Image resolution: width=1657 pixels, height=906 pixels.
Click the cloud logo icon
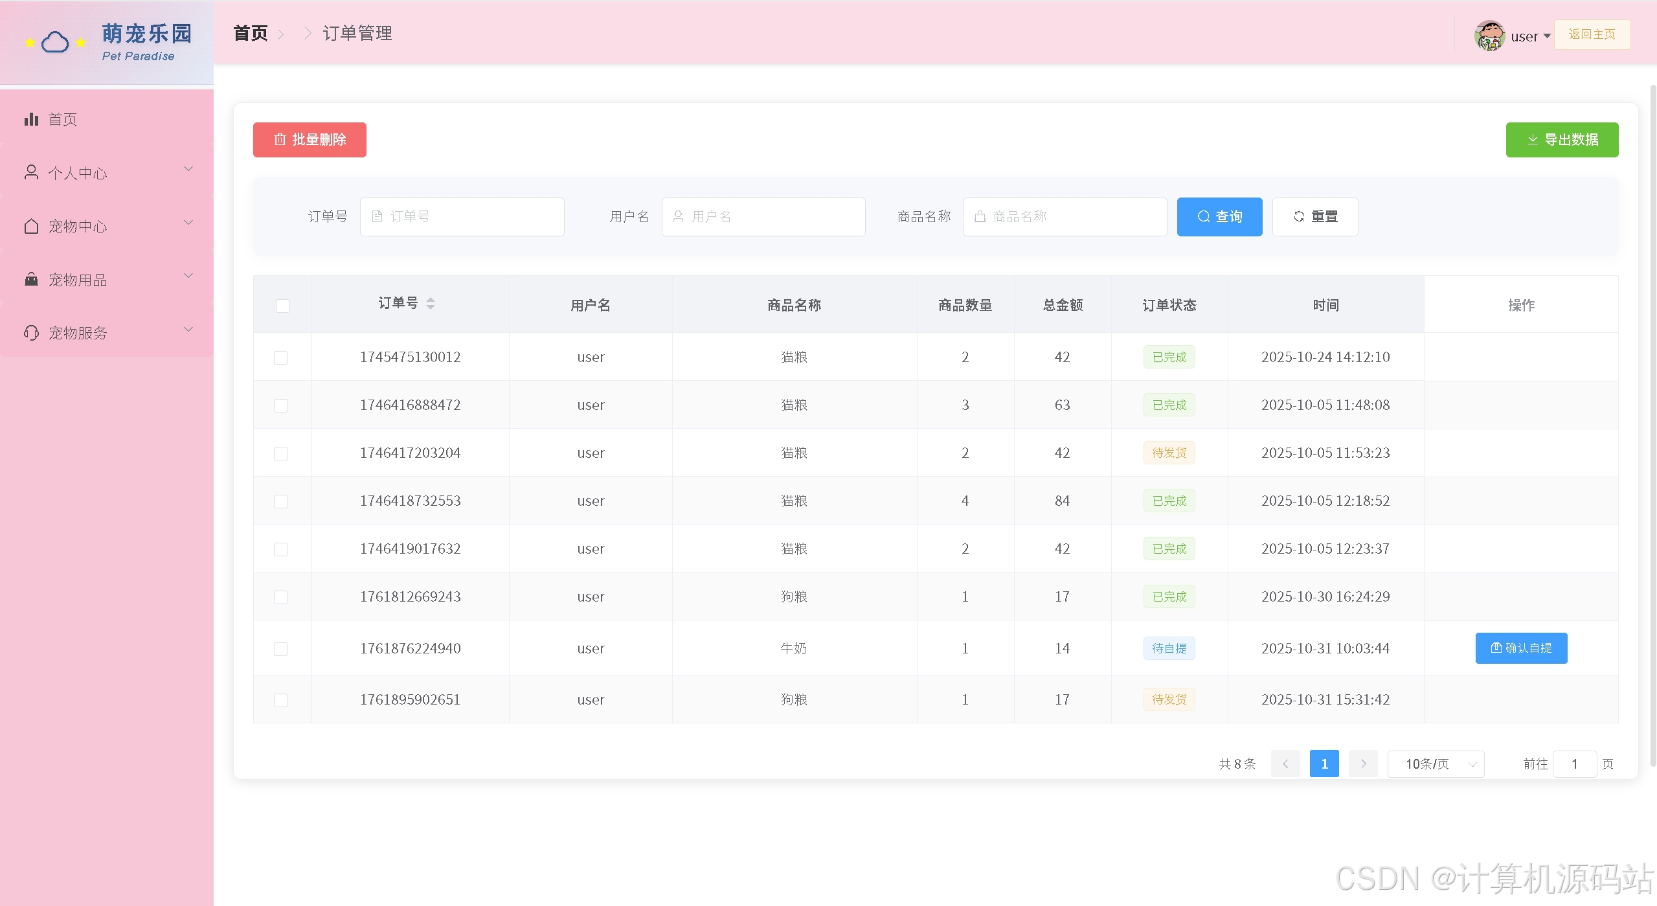(55, 43)
